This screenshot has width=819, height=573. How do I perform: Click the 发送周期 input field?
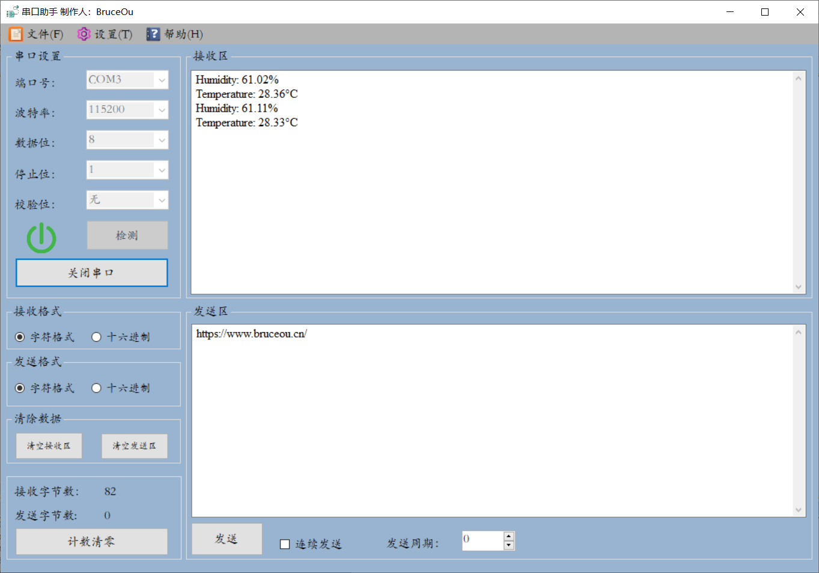pos(483,541)
